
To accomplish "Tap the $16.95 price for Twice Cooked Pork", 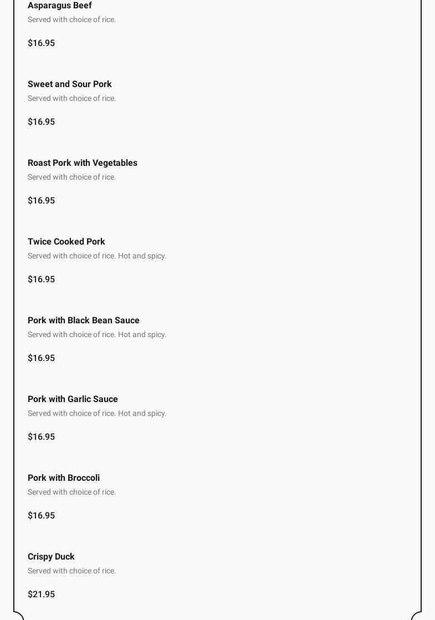I will 42,279.
